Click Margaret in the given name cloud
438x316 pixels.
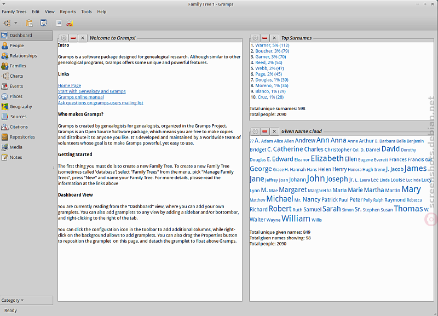coord(293,190)
